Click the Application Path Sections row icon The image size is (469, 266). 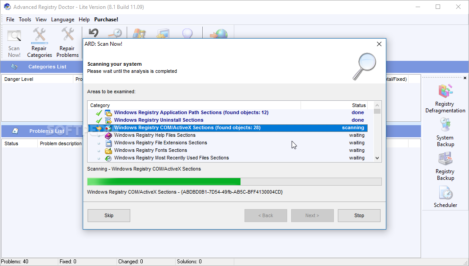(108, 113)
